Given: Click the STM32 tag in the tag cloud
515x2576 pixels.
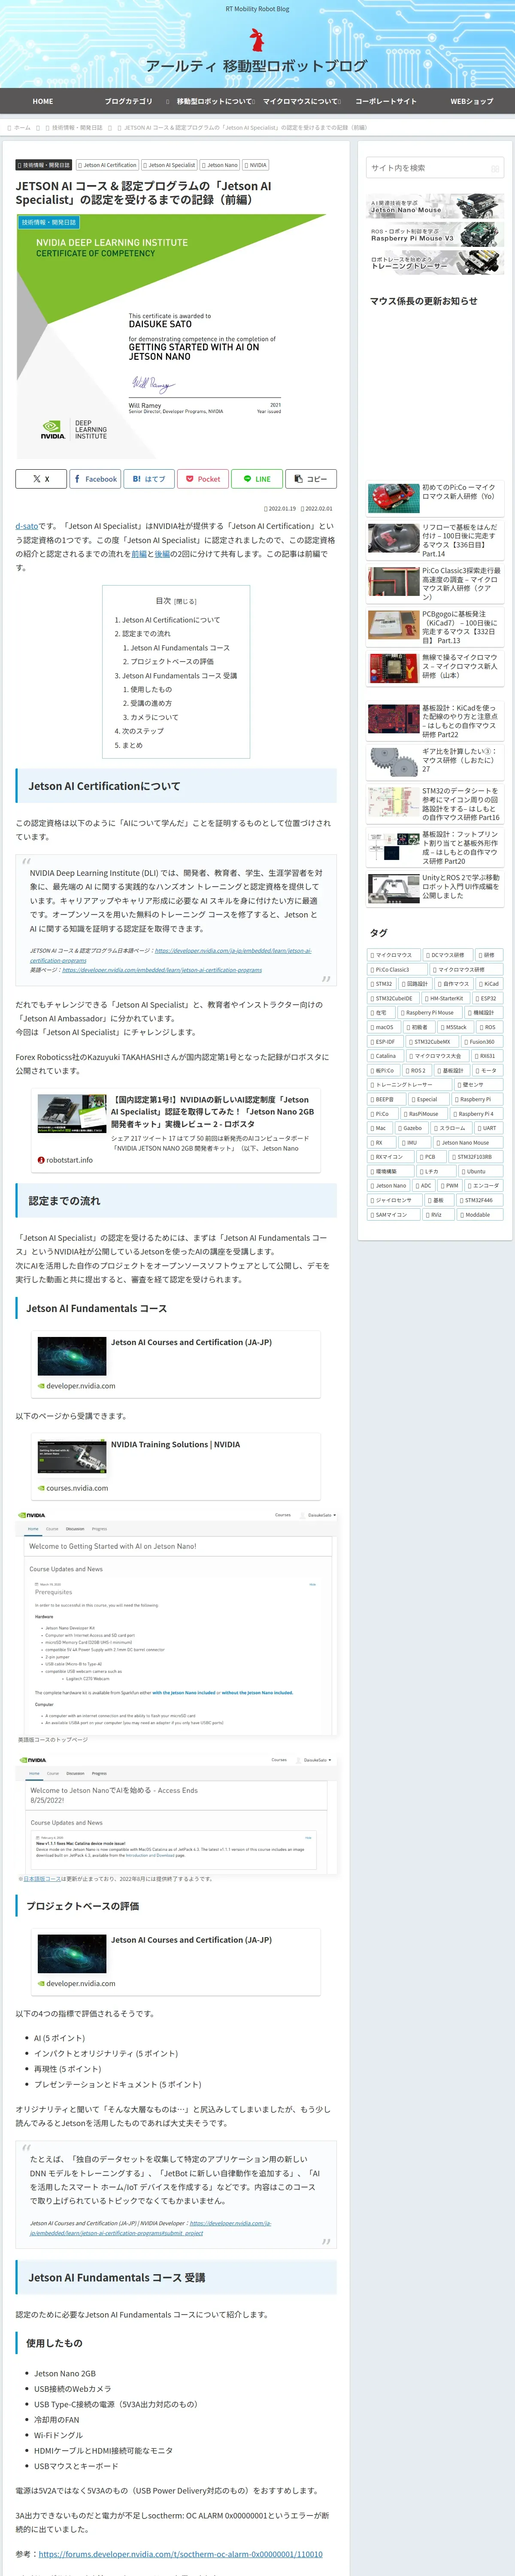Looking at the screenshot, I should tap(382, 984).
